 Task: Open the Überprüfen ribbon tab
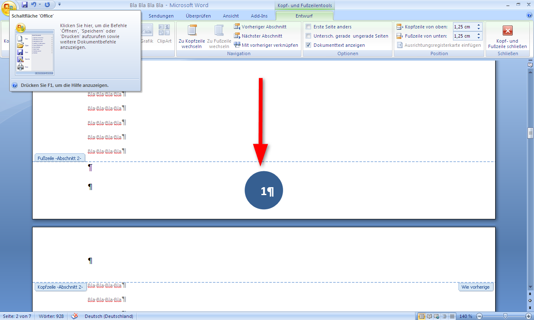click(x=198, y=16)
